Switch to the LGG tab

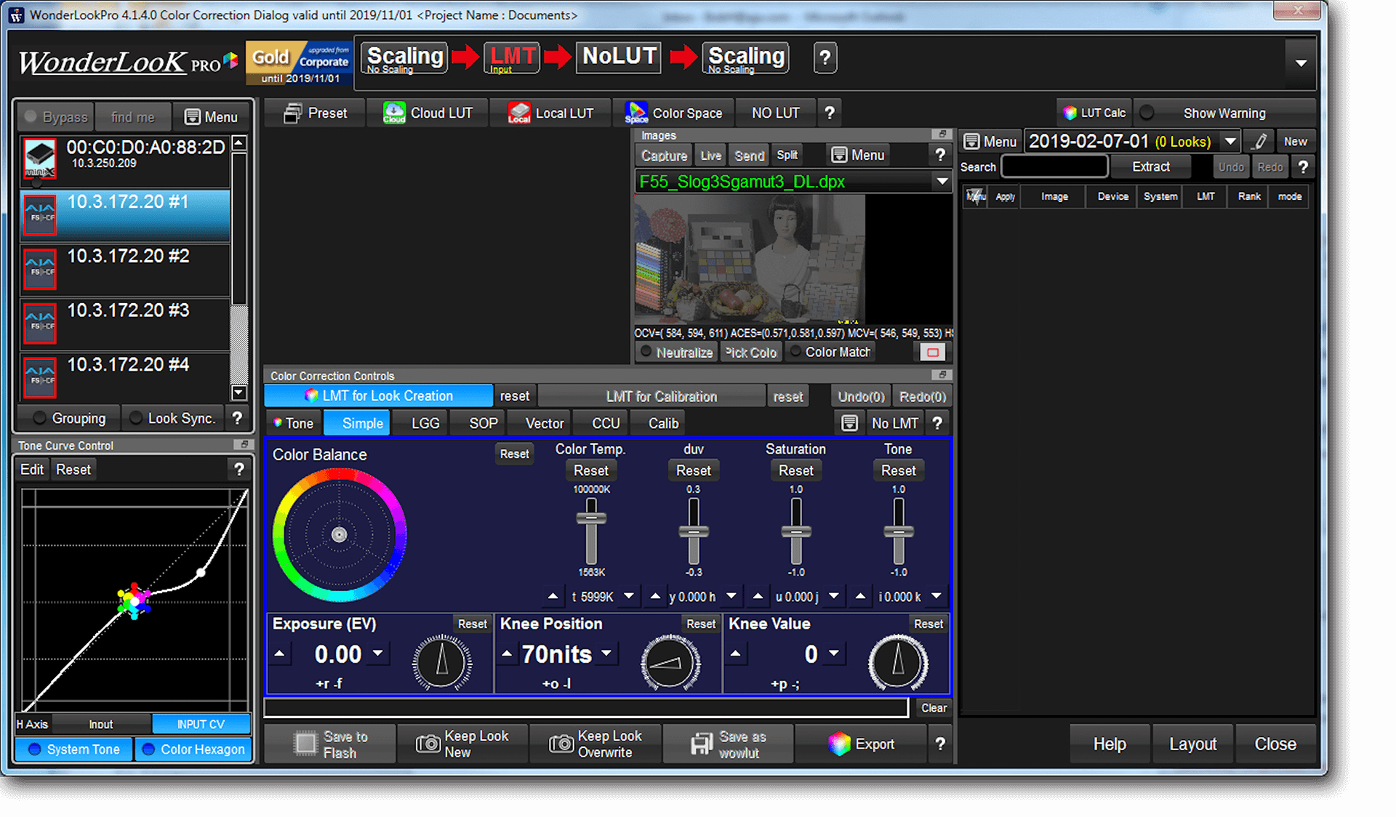[425, 423]
